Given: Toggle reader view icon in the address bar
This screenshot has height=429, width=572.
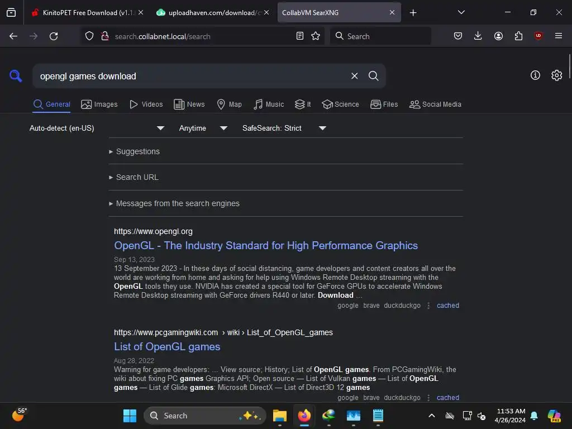Looking at the screenshot, I should coord(300,36).
